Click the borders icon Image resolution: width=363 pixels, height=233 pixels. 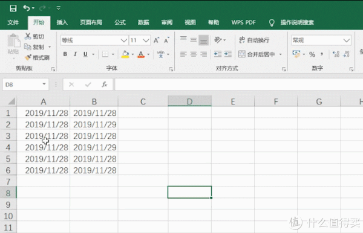pyautogui.click(x=105, y=54)
